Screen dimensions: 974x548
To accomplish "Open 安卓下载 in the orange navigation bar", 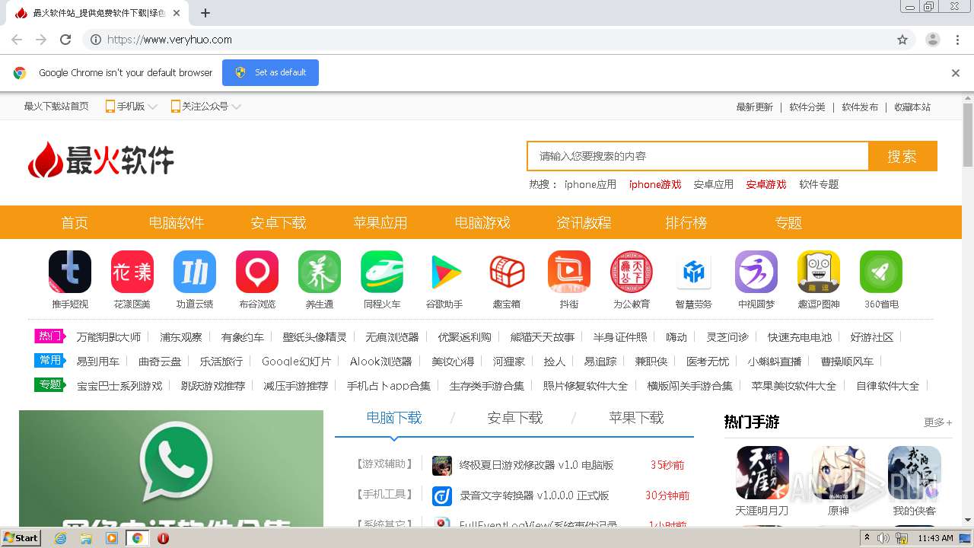I will 279,222.
